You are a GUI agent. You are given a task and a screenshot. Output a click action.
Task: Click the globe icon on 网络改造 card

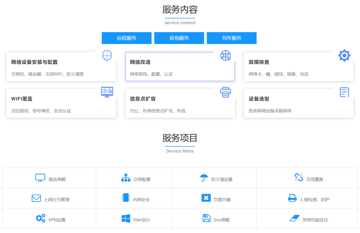(x=225, y=55)
